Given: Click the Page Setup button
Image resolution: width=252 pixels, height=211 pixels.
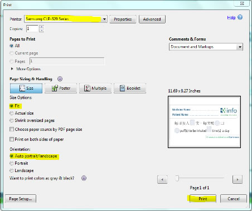Looking at the screenshot, I should click(21, 199).
